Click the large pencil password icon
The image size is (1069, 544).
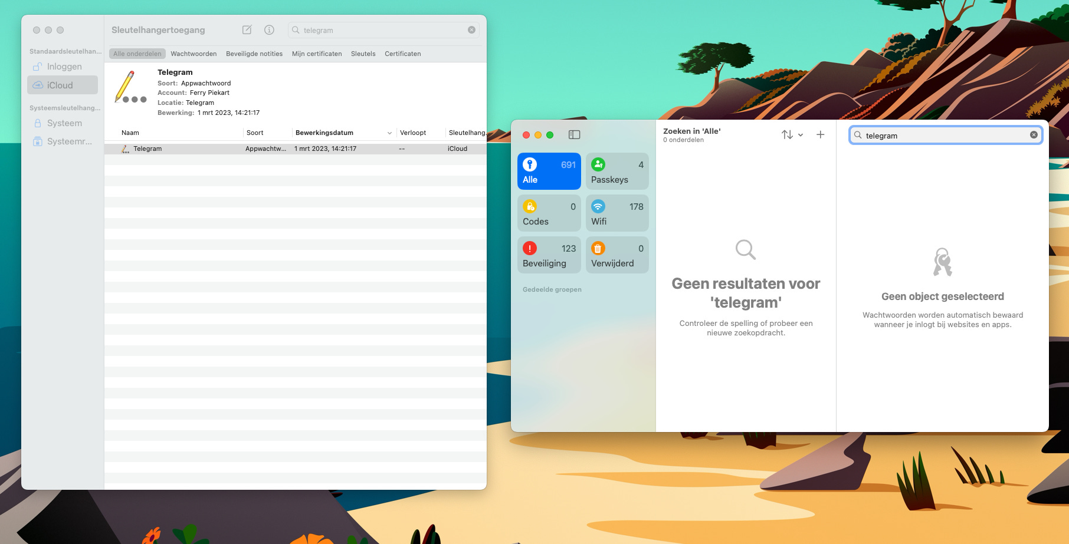(x=130, y=87)
